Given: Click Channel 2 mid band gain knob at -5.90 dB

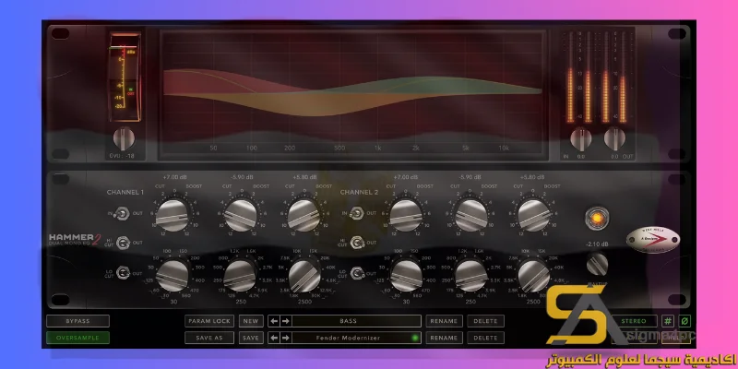Looking at the screenshot, I should (x=471, y=215).
